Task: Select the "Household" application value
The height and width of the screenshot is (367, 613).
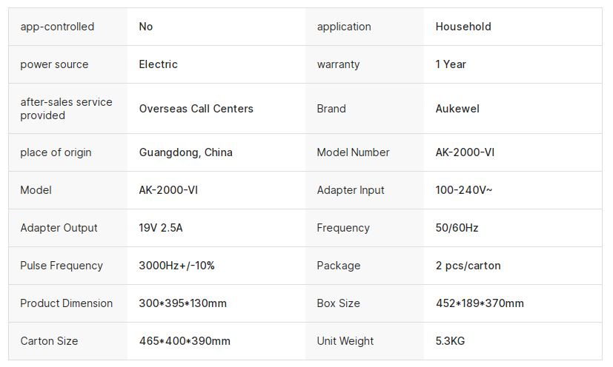Action: [x=463, y=27]
